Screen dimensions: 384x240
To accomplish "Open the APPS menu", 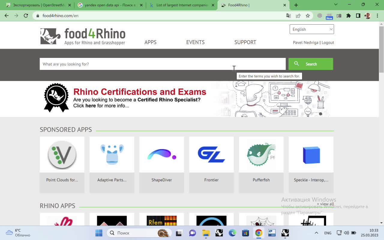I will pos(151,42).
